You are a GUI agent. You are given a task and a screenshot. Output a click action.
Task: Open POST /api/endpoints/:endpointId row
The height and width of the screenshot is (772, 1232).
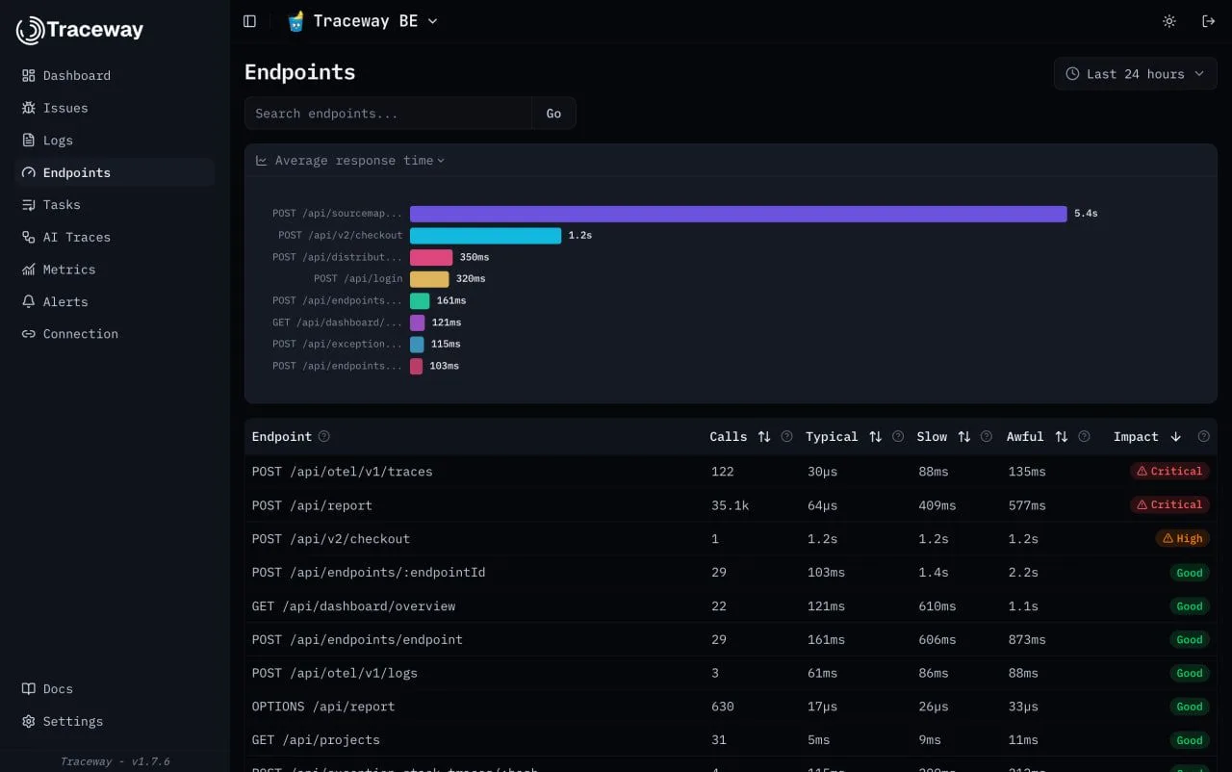click(x=731, y=573)
